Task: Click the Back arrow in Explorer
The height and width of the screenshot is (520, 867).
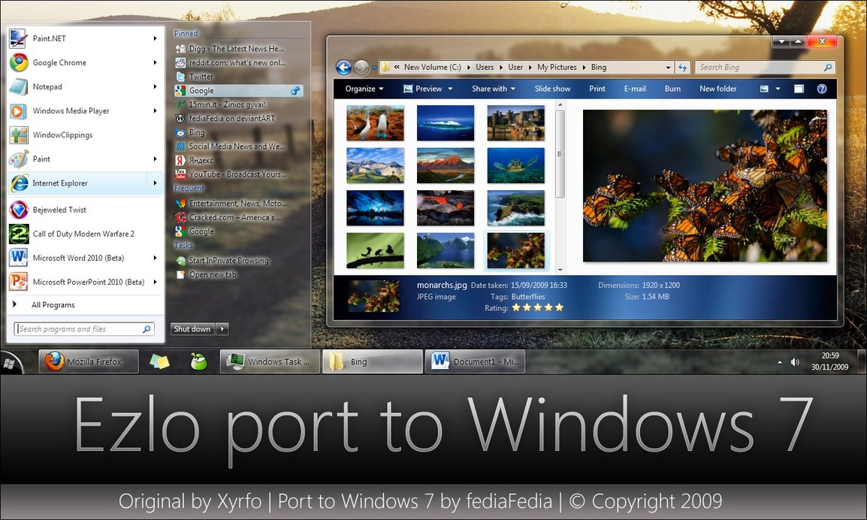Action: pos(344,68)
